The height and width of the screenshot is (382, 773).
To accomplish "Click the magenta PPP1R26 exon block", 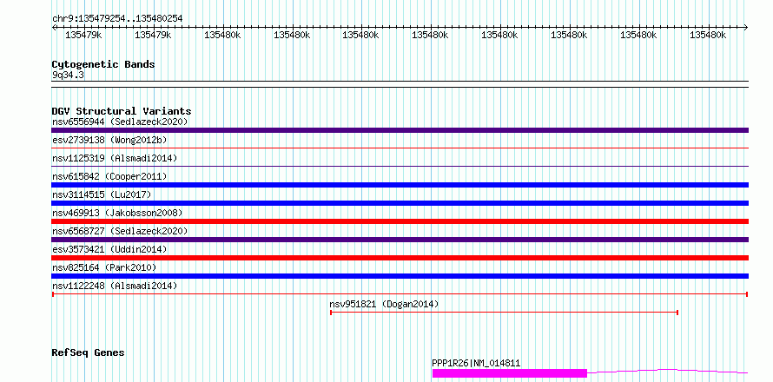I will click(510, 373).
